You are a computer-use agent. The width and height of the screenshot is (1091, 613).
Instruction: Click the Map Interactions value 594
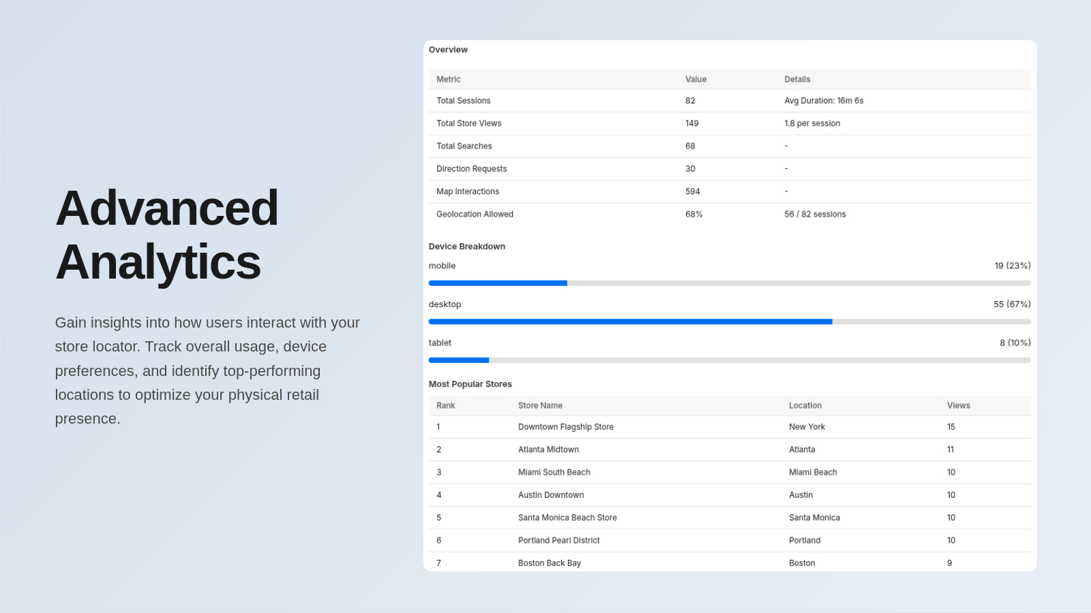(x=692, y=191)
